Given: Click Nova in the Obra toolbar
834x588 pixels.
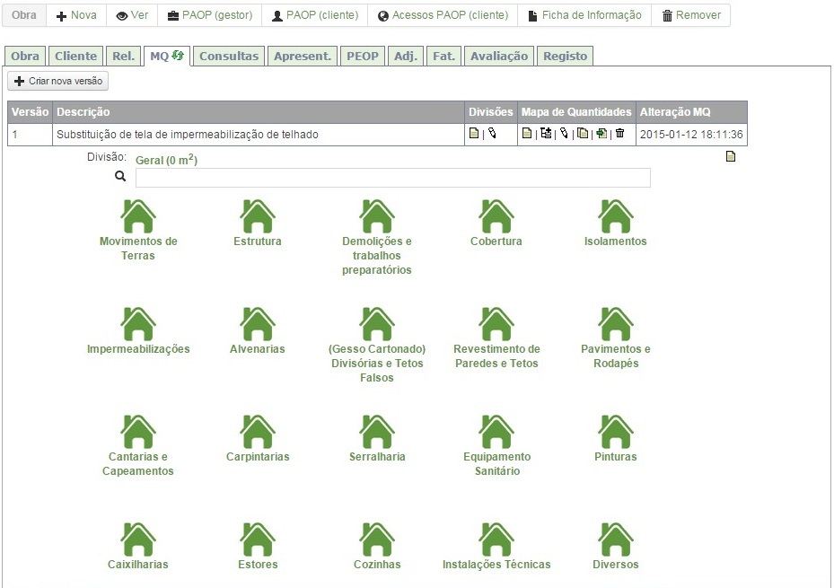Looking at the screenshot, I should [x=76, y=15].
